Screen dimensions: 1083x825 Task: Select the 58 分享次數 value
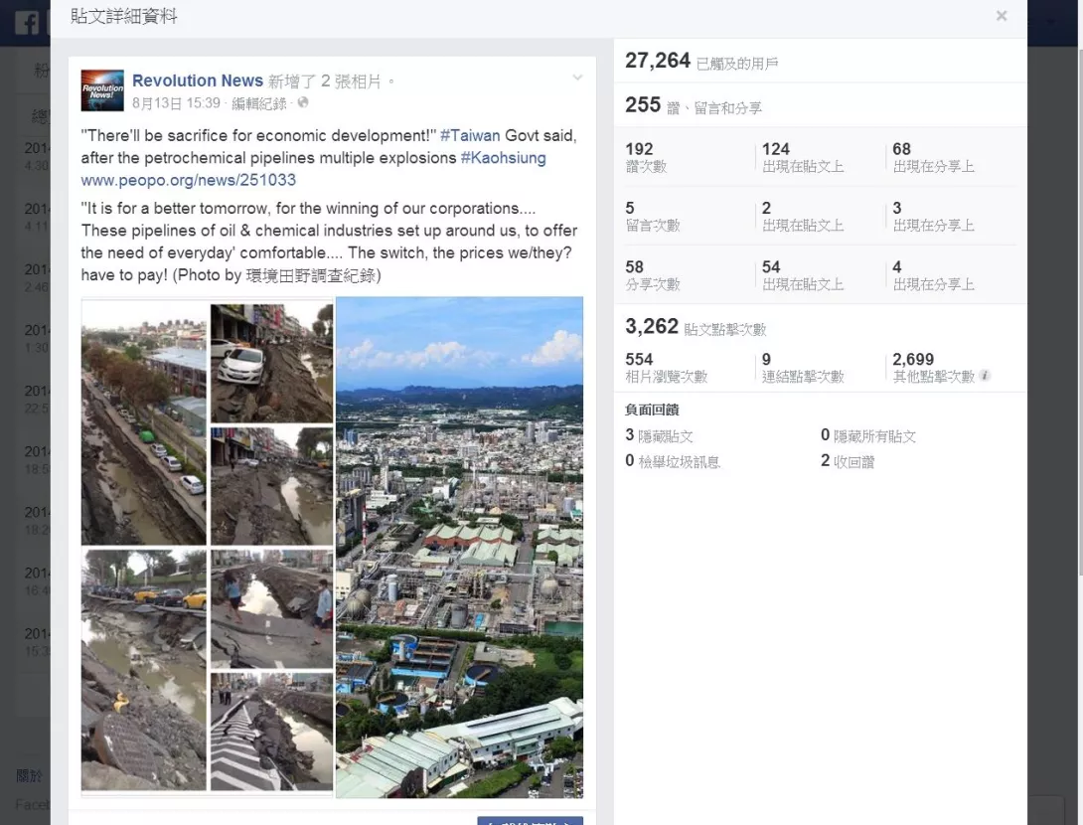point(653,274)
